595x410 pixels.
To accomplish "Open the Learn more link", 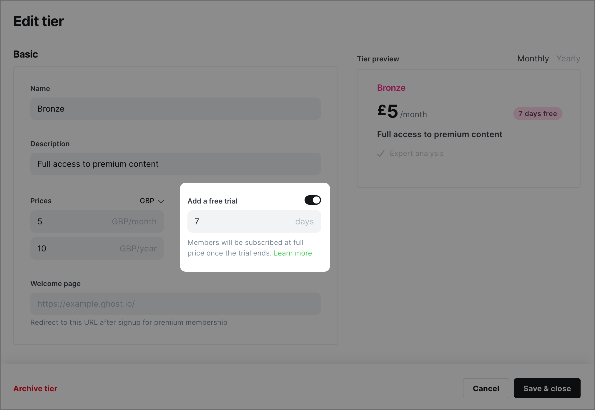I will (293, 253).
